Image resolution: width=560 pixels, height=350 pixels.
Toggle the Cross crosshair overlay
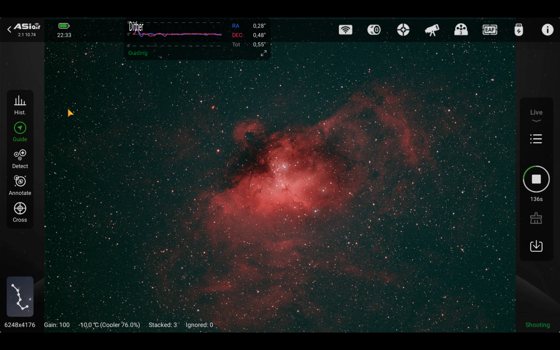[x=20, y=212]
